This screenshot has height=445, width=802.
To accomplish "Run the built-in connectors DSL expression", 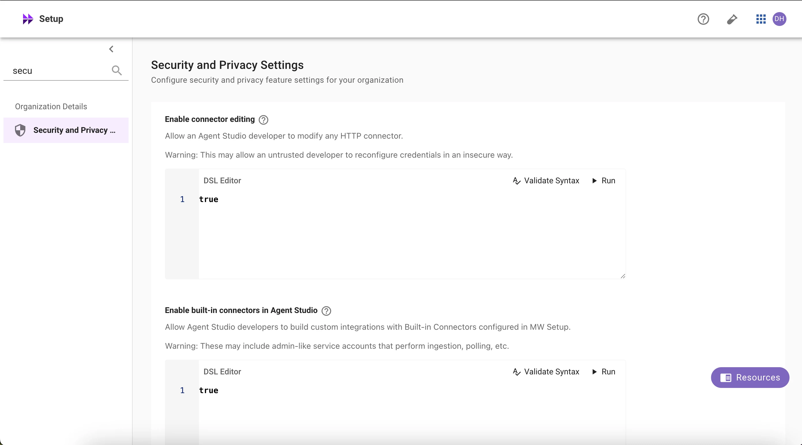I will click(603, 372).
